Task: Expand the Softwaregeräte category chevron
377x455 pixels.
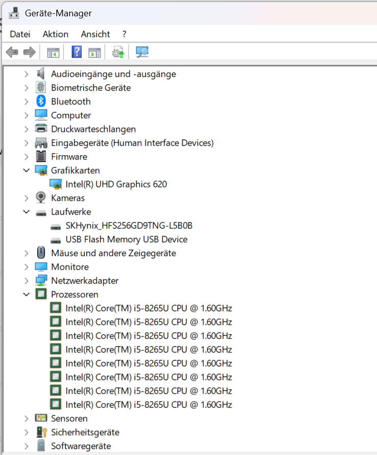Action: point(27,446)
